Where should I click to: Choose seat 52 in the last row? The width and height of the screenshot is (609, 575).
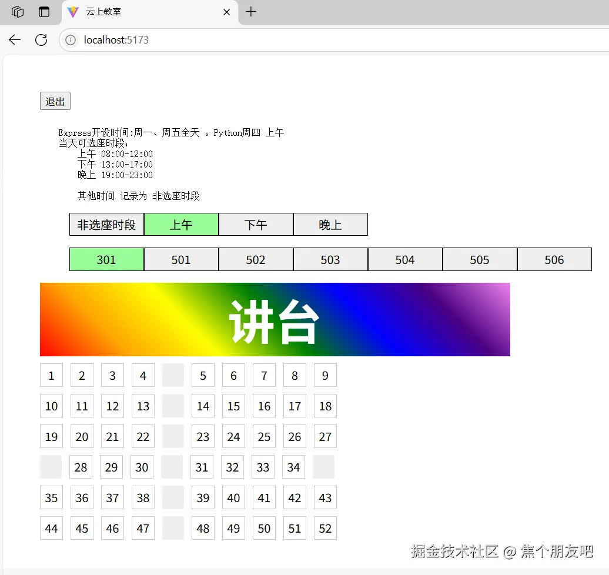(x=325, y=528)
